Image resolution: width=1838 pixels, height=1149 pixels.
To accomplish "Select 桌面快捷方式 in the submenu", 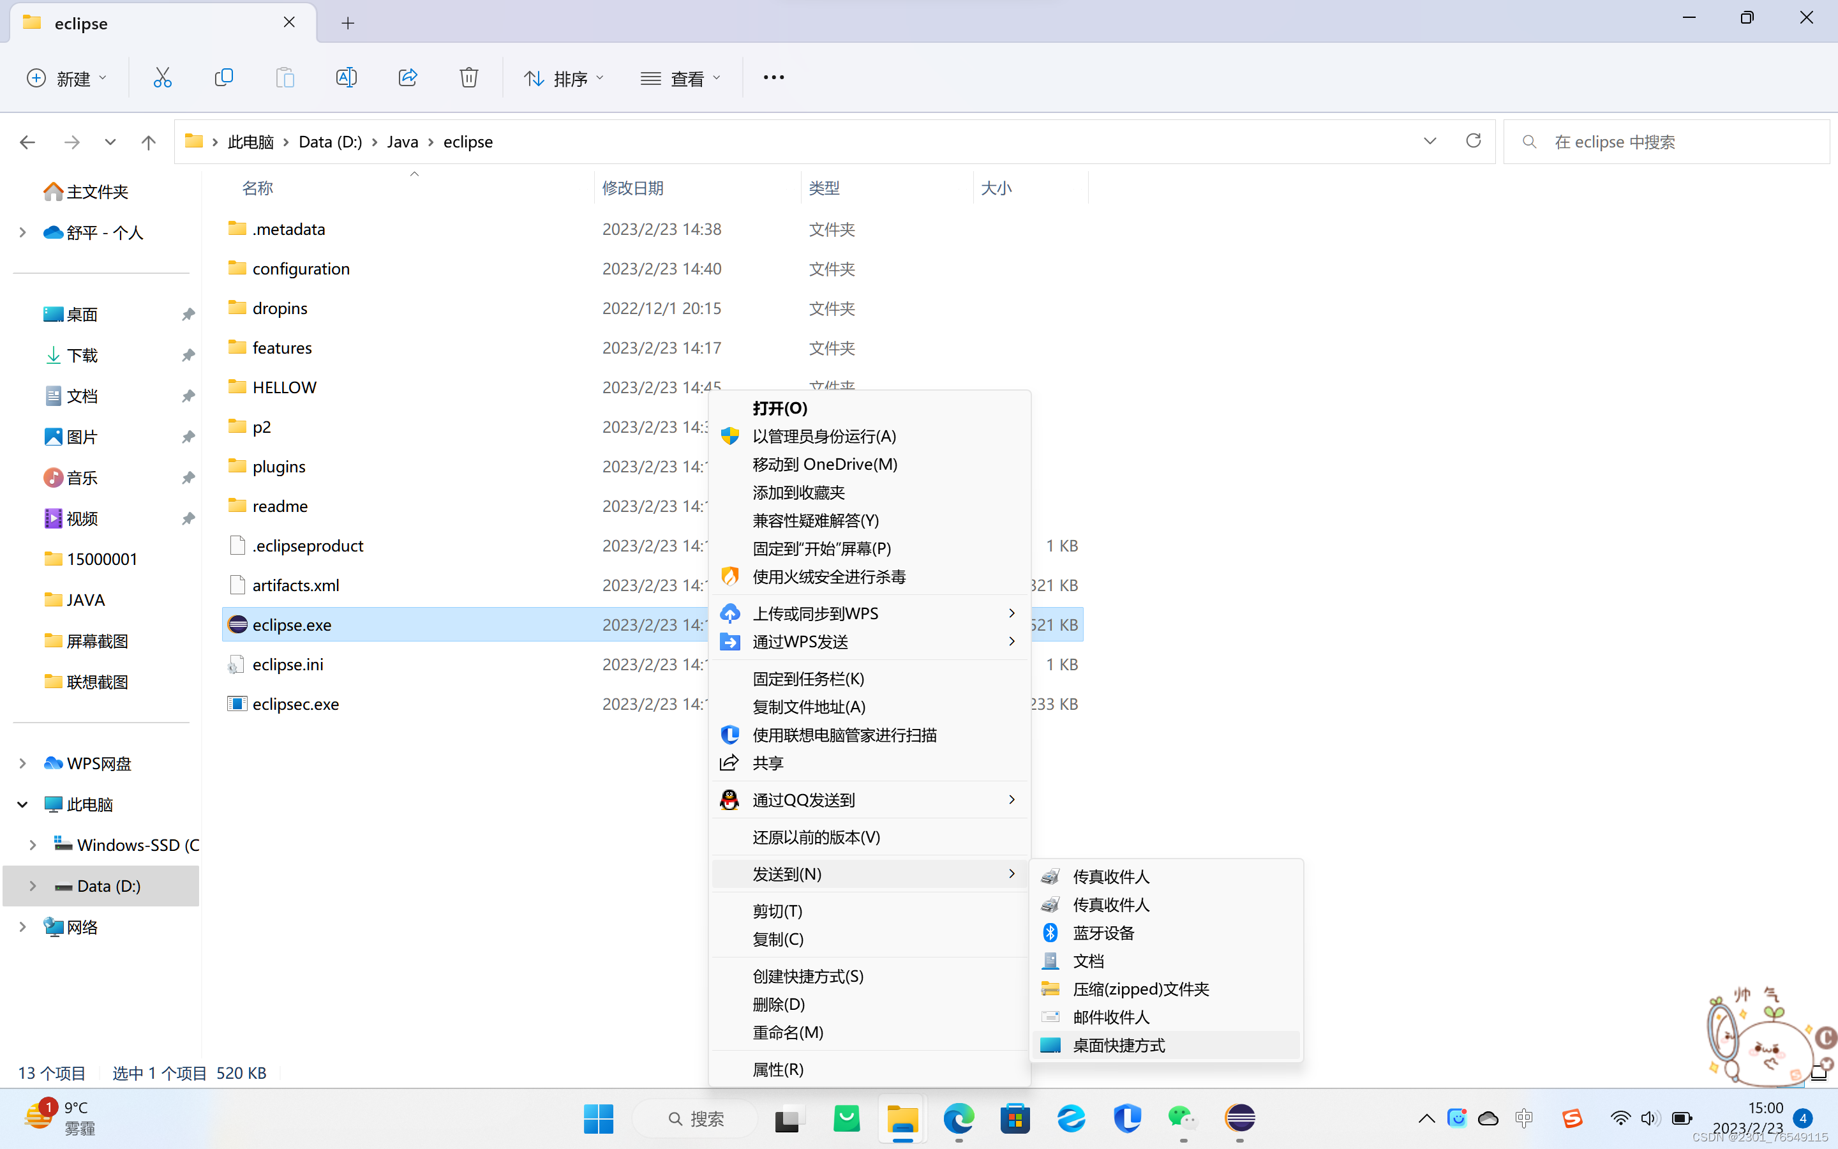I will click(x=1119, y=1045).
